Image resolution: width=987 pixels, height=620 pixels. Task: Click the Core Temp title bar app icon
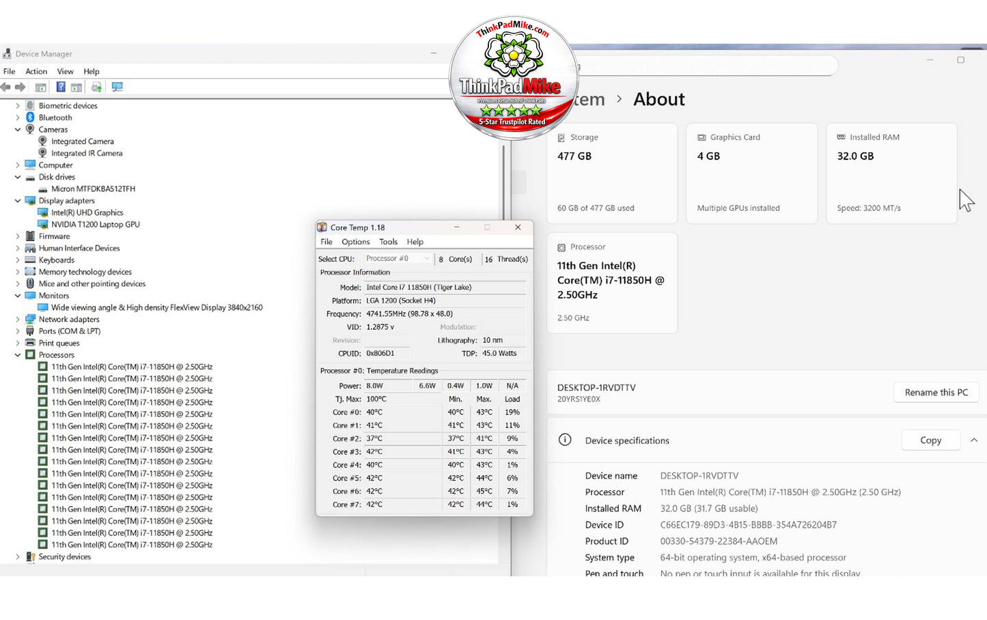coord(322,227)
